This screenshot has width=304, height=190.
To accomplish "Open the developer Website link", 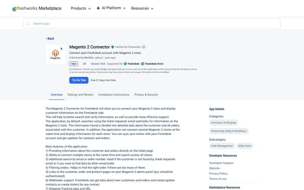I will click(214, 168).
